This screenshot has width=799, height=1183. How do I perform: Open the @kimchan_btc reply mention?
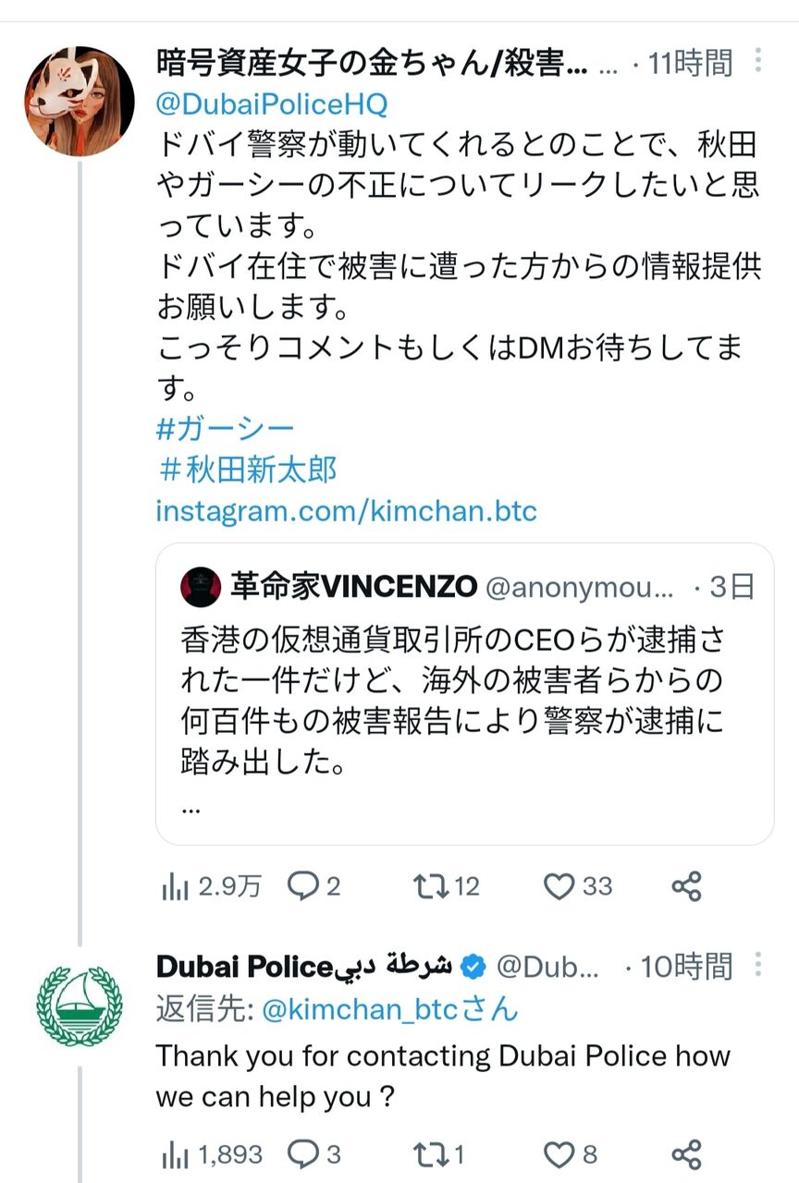[361, 1010]
